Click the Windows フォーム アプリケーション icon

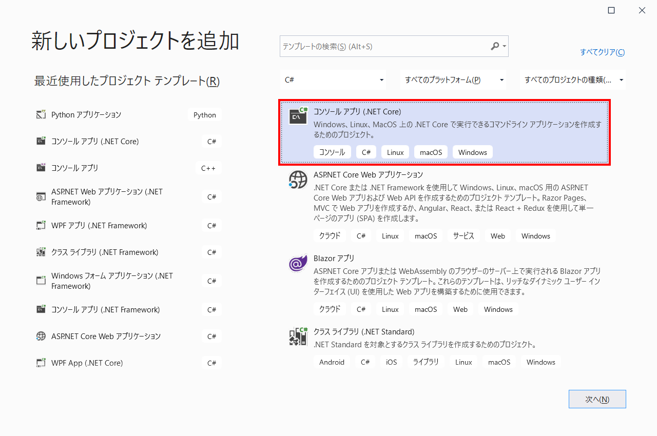(x=41, y=281)
